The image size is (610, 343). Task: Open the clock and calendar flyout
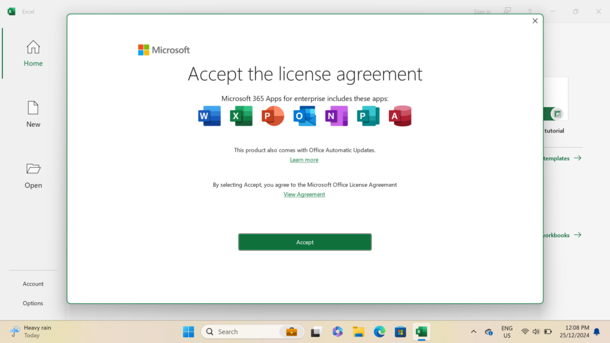(575, 332)
